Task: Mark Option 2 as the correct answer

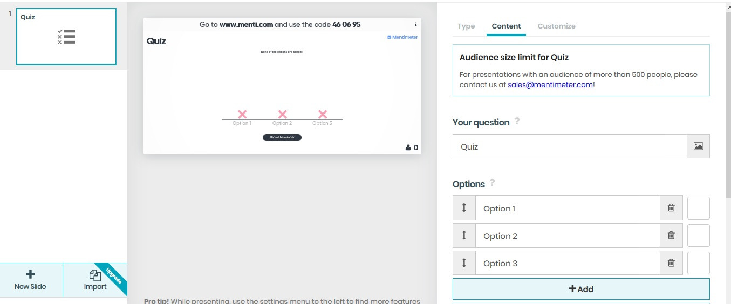Action: point(698,236)
